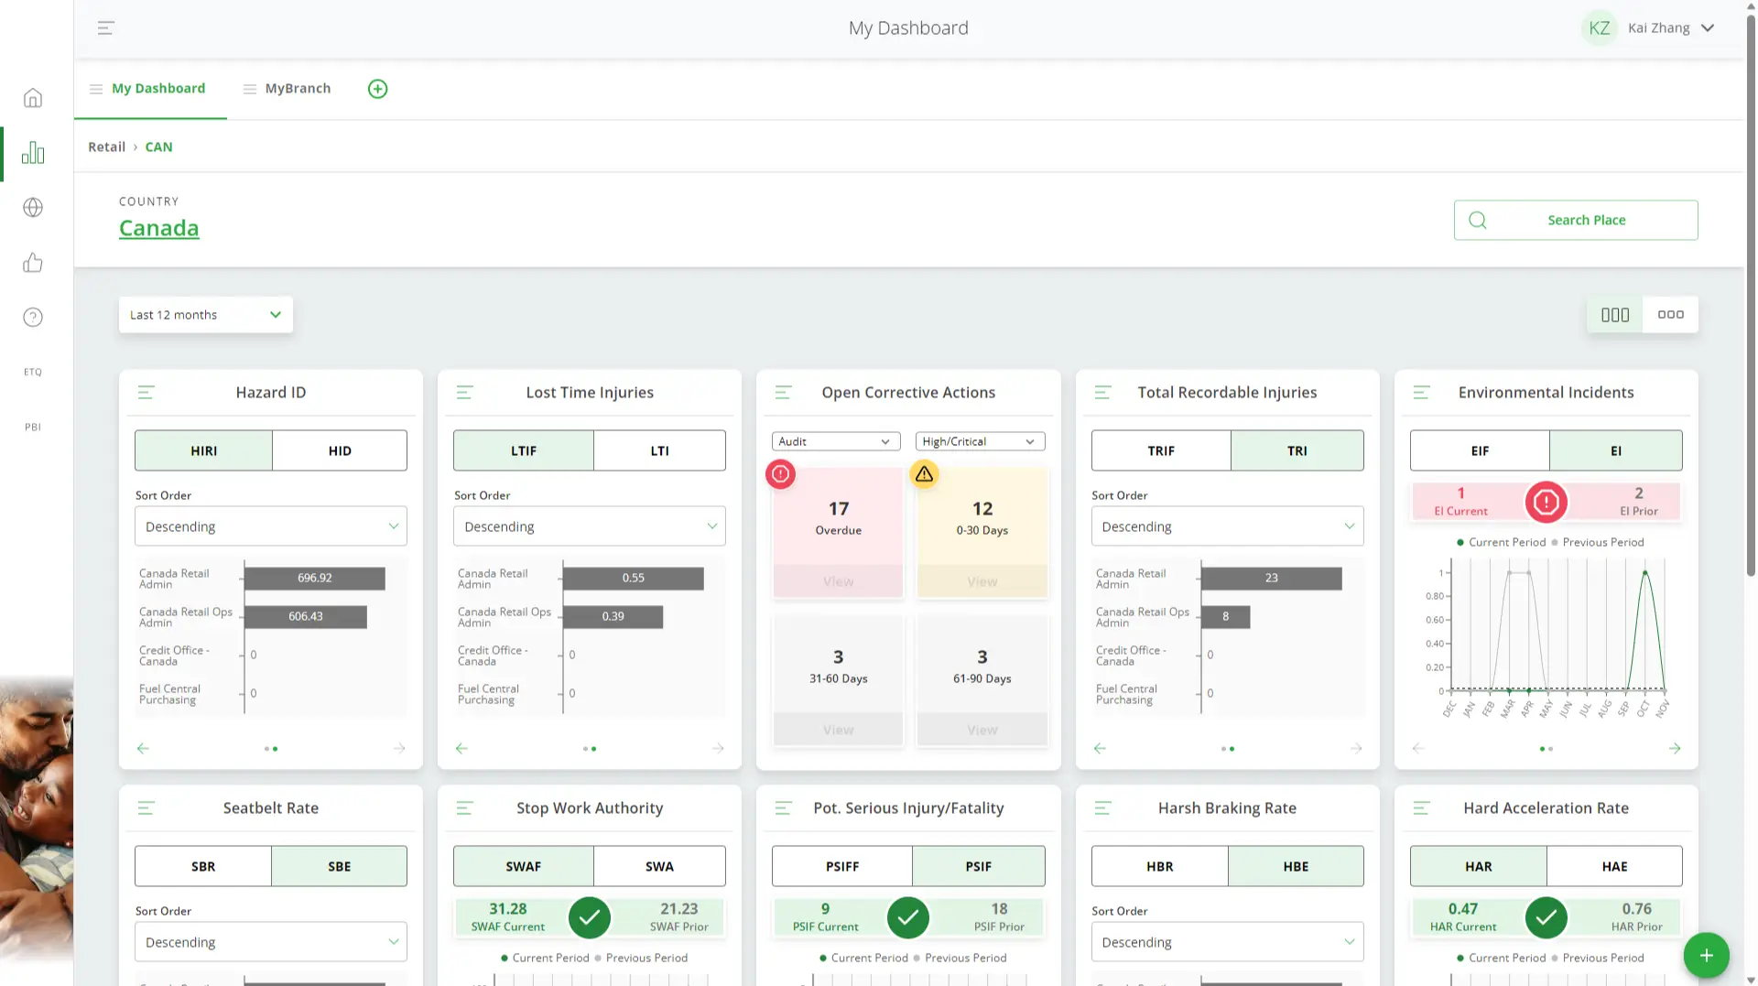Open the Canada country link
This screenshot has width=1758, height=986.
point(158,228)
